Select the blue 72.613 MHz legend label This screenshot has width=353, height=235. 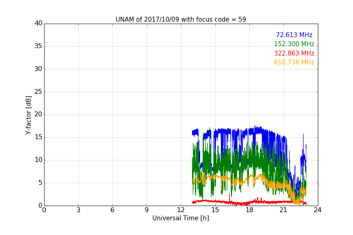(294, 35)
